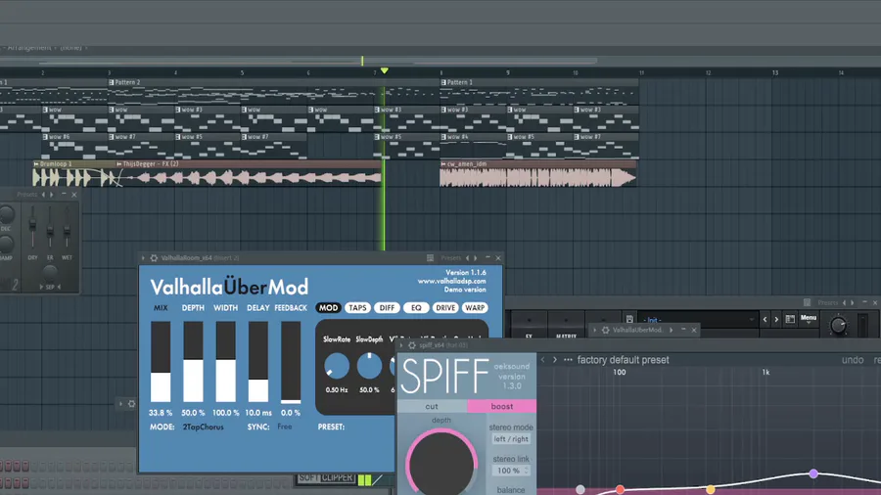
Task: Click the green playhead marker in the timeline
Action: (385, 70)
